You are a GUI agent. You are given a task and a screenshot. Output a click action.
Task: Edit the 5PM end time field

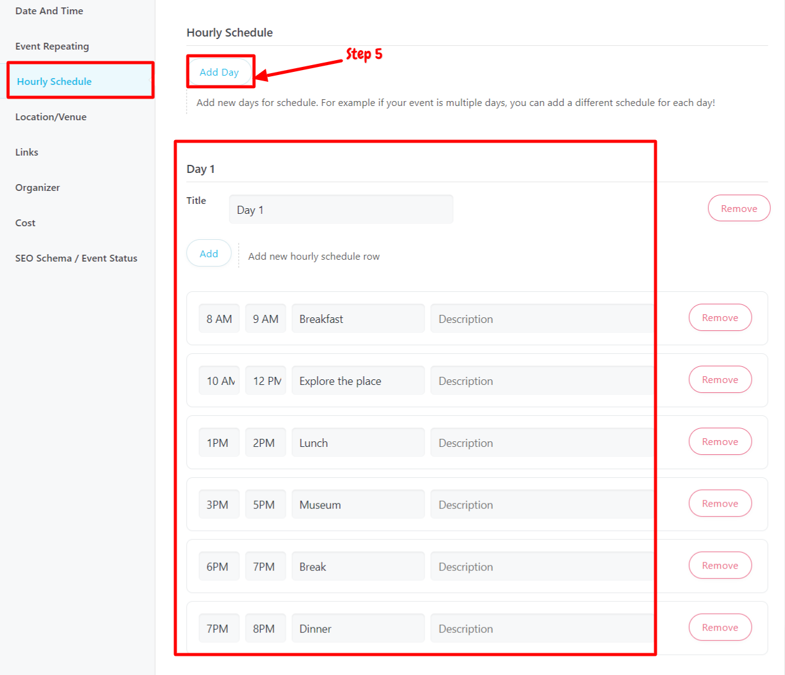point(266,505)
